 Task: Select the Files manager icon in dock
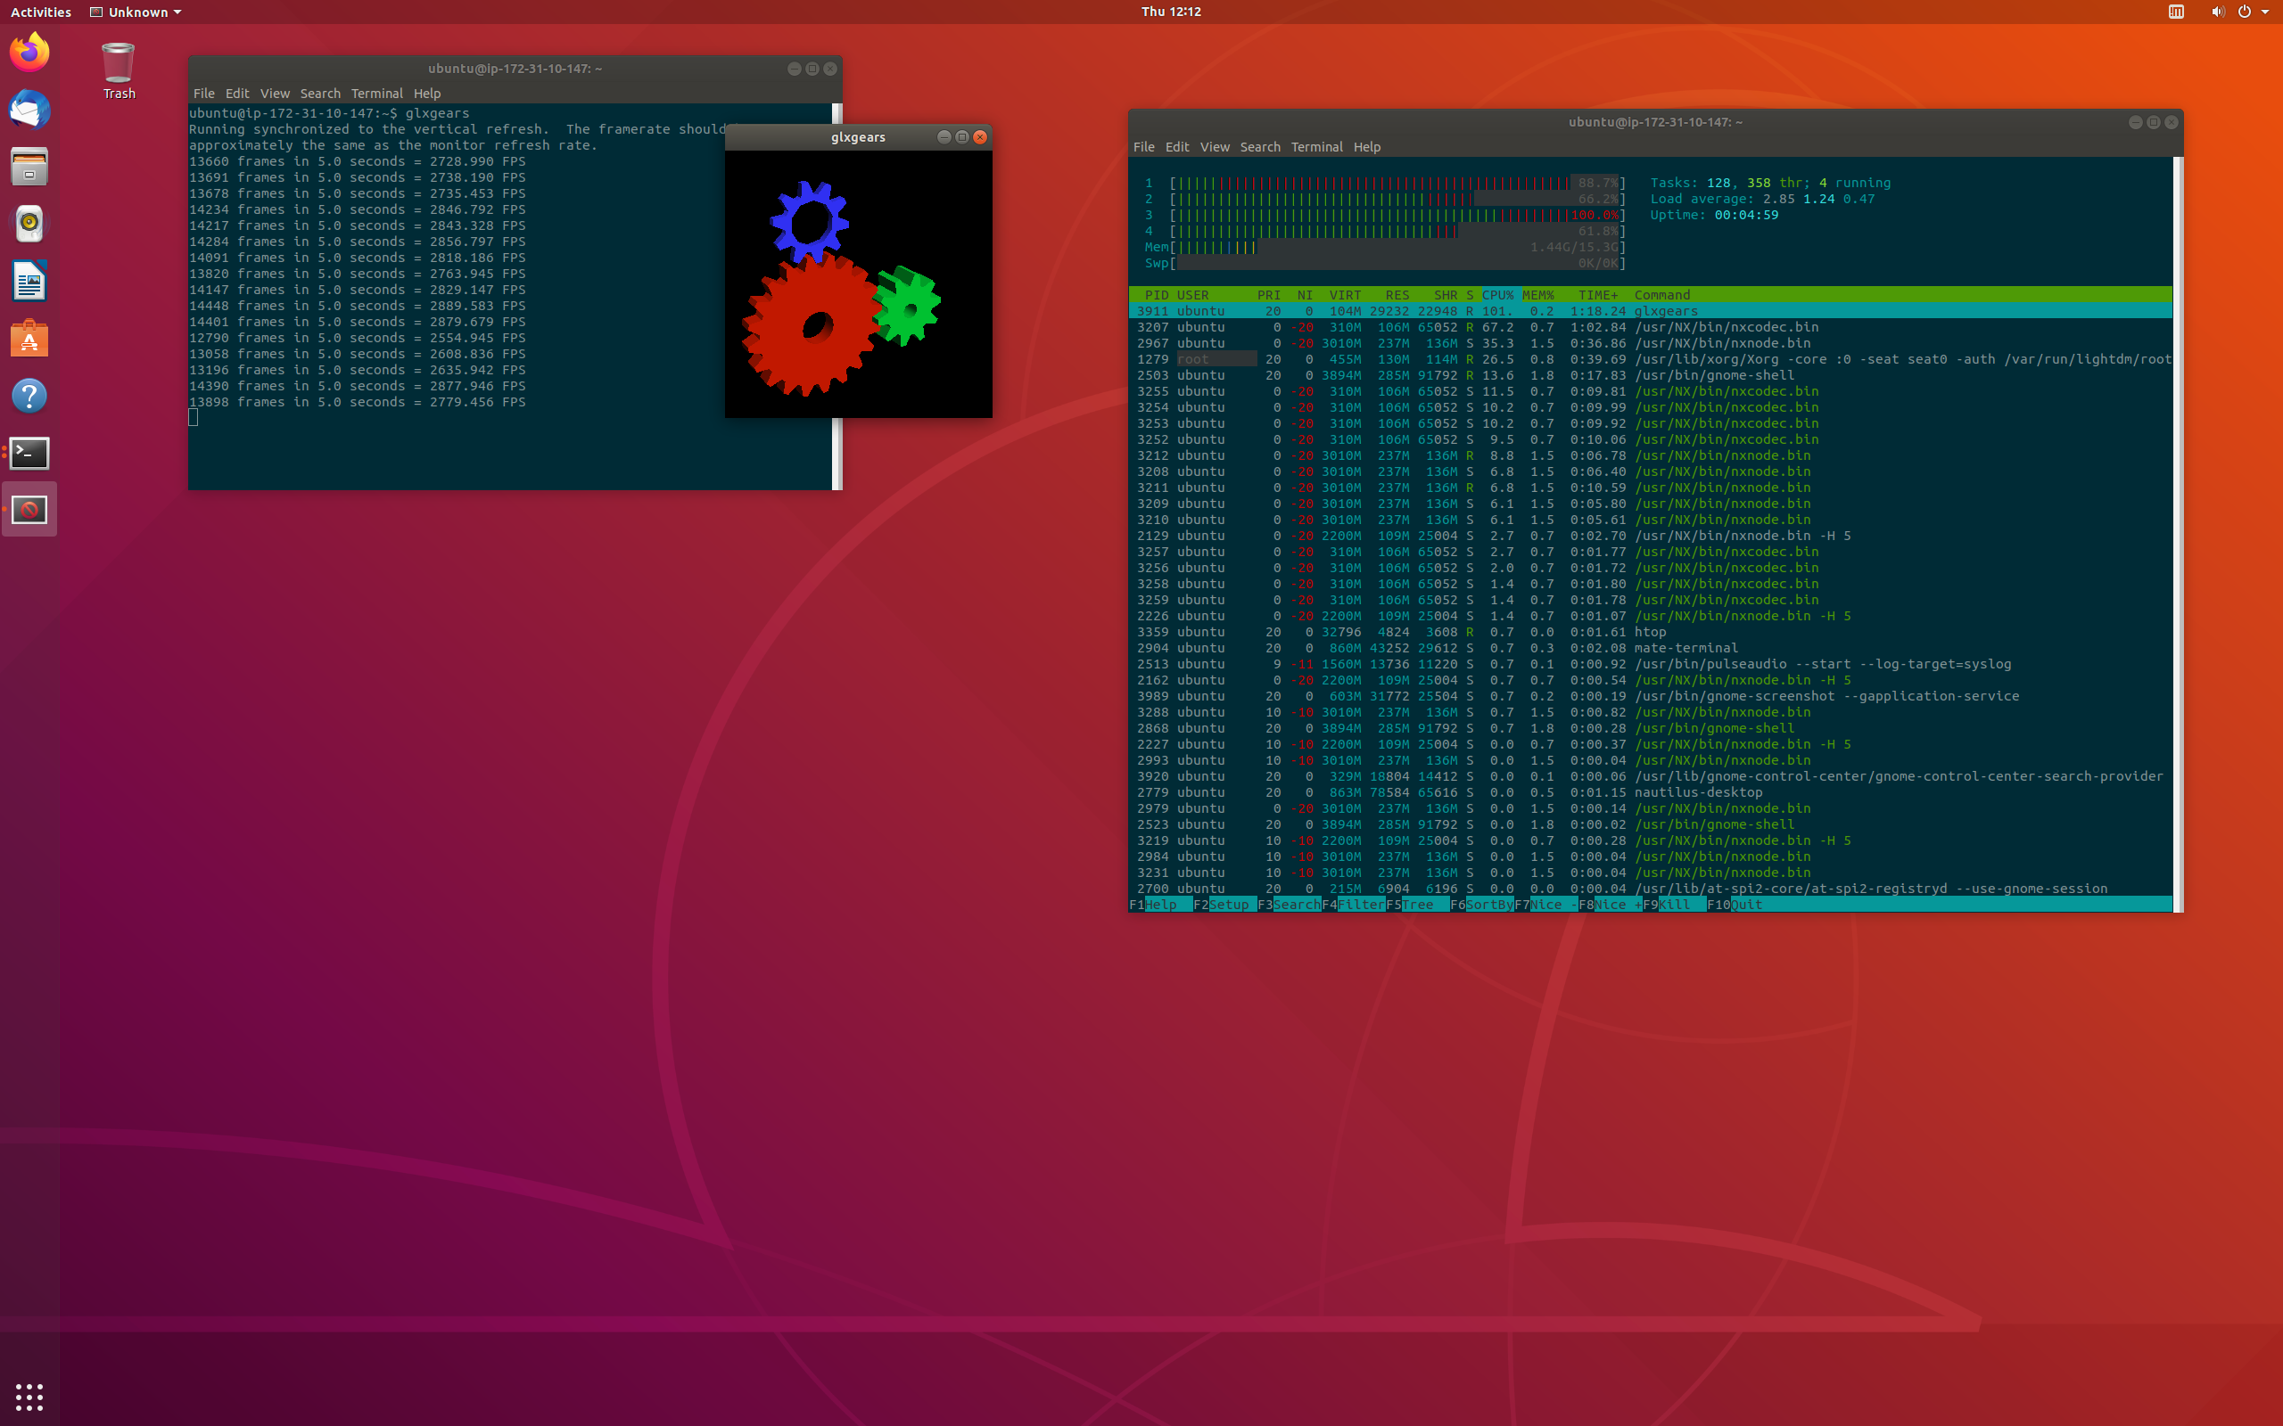point(29,168)
